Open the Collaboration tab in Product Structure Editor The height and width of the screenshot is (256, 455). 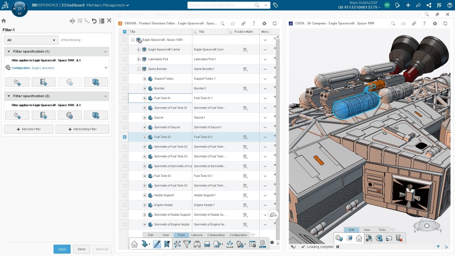coord(216,235)
